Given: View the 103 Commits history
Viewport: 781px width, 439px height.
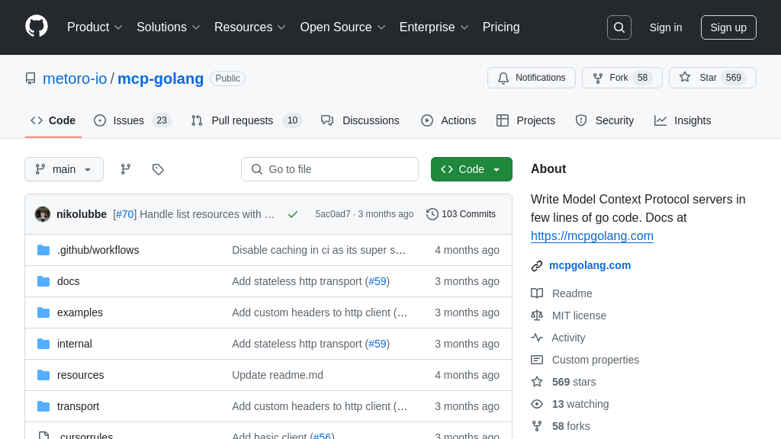Looking at the screenshot, I should 461,214.
